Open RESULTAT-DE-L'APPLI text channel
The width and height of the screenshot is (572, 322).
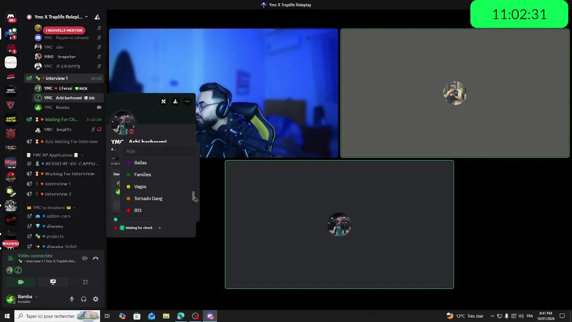(x=64, y=164)
